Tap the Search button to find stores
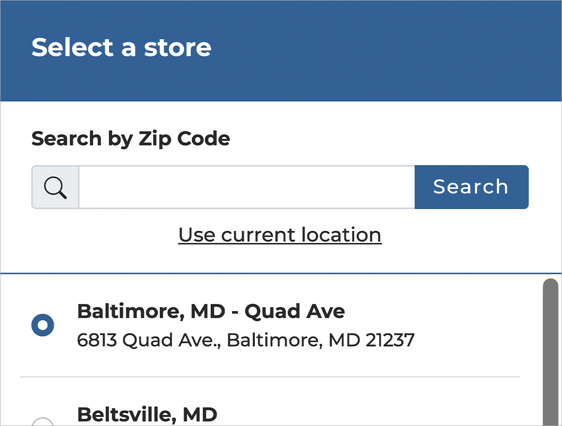562x426 pixels. pyautogui.click(x=471, y=187)
